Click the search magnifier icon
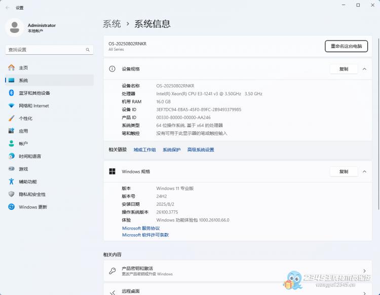This screenshot has height=295, width=380. click(x=88, y=50)
